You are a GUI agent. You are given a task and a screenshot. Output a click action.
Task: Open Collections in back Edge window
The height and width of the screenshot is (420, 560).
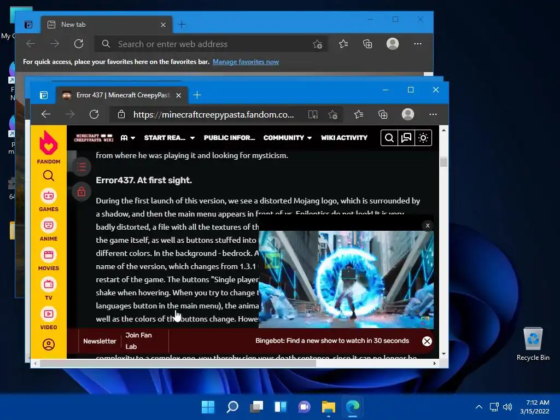(x=367, y=44)
